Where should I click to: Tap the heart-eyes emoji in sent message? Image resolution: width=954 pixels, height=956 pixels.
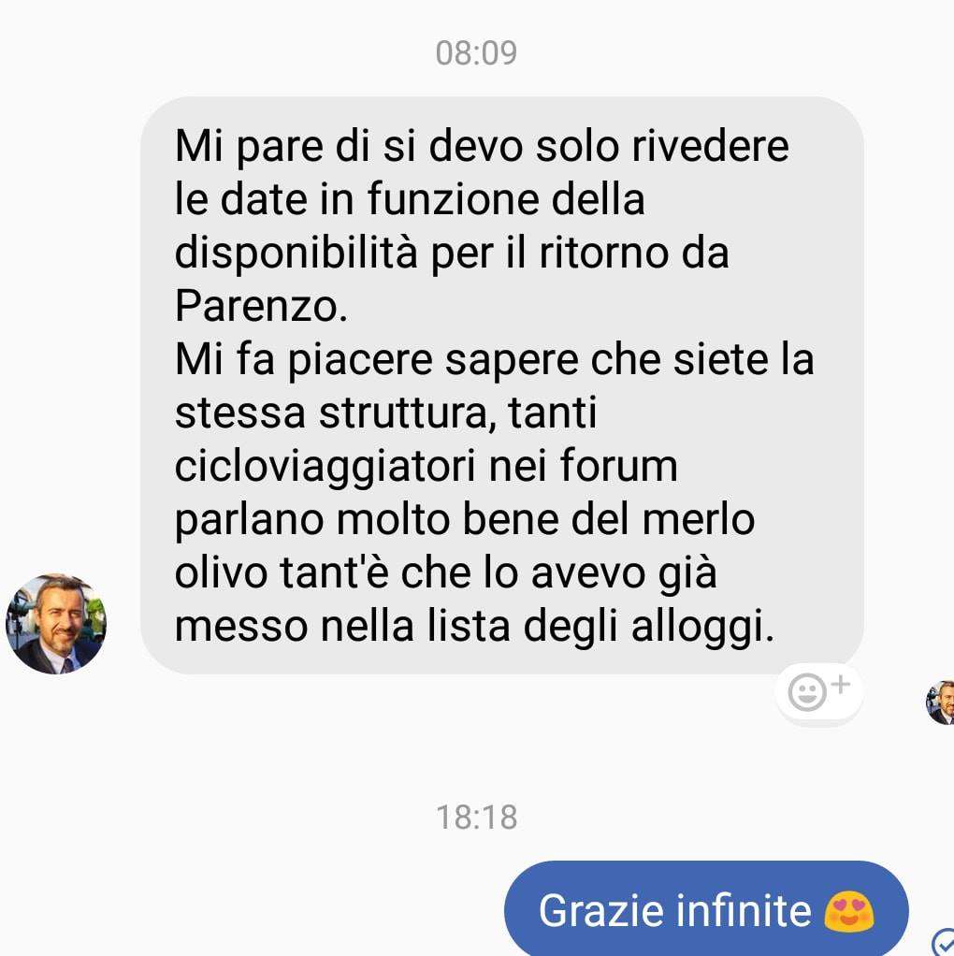(849, 911)
